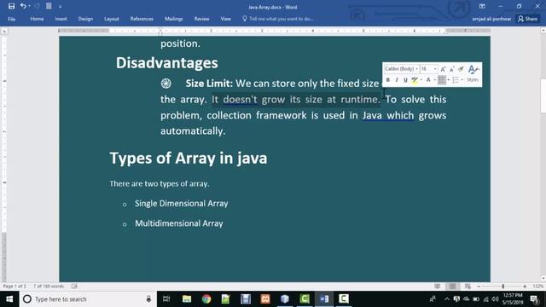This screenshot has height=307, width=546.
Task: Select the Format Painter in mini toolbar
Action: 461,69
